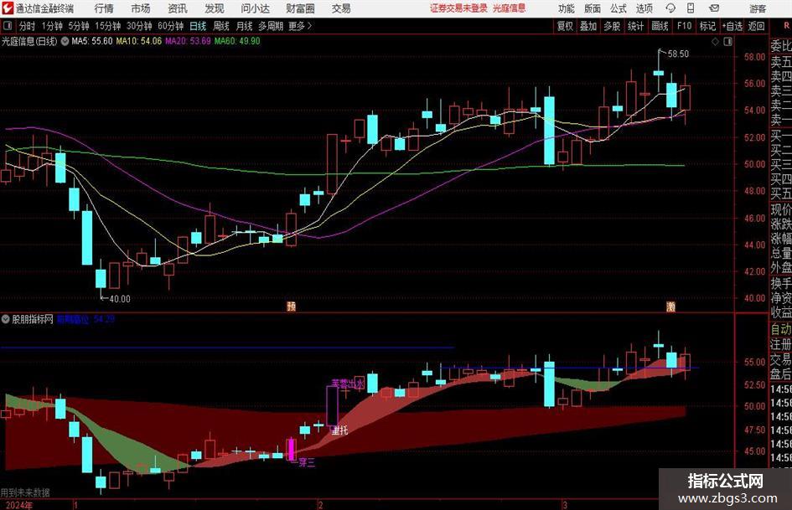Select the 月线 period tab
The width and height of the screenshot is (792, 510).
(244, 26)
